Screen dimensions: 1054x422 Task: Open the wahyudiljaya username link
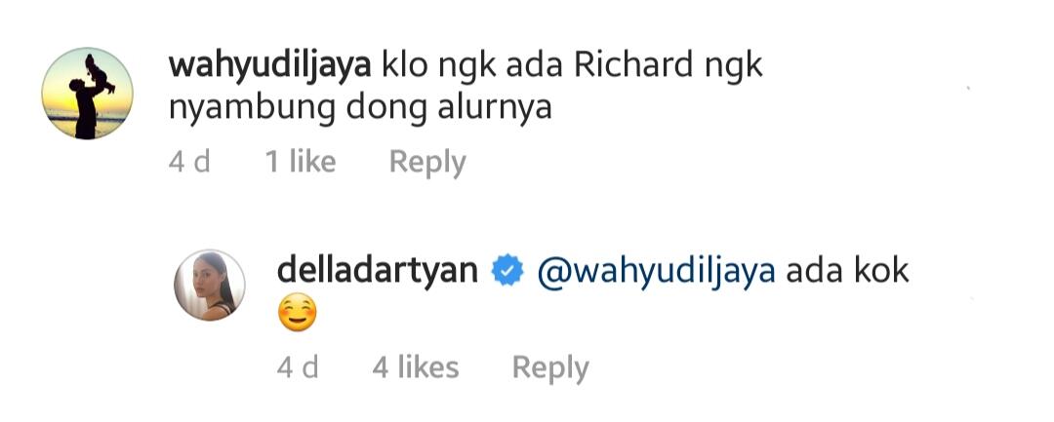[270, 67]
